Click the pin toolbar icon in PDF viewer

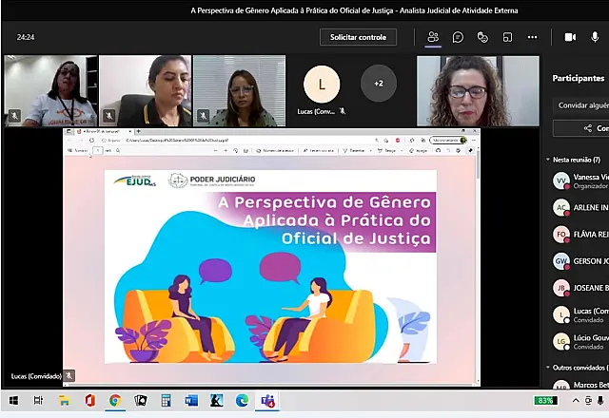click(470, 150)
